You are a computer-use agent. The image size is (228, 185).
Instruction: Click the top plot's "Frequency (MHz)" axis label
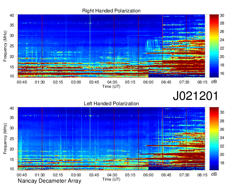[5, 46]
